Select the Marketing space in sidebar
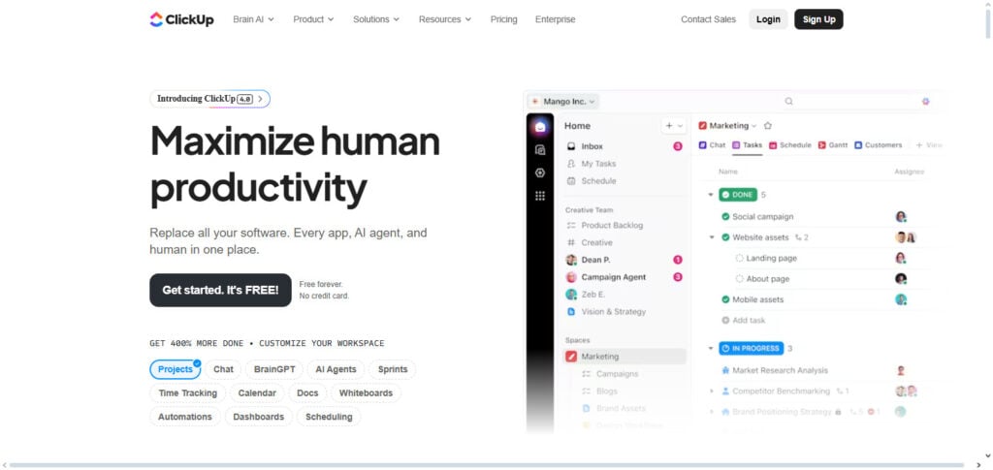993x470 pixels. pyautogui.click(x=624, y=357)
